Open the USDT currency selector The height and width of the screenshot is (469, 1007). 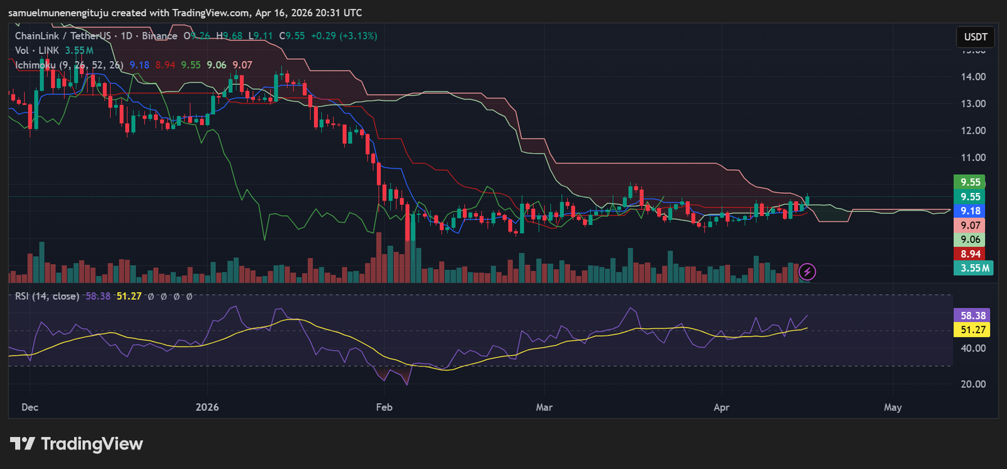(975, 37)
